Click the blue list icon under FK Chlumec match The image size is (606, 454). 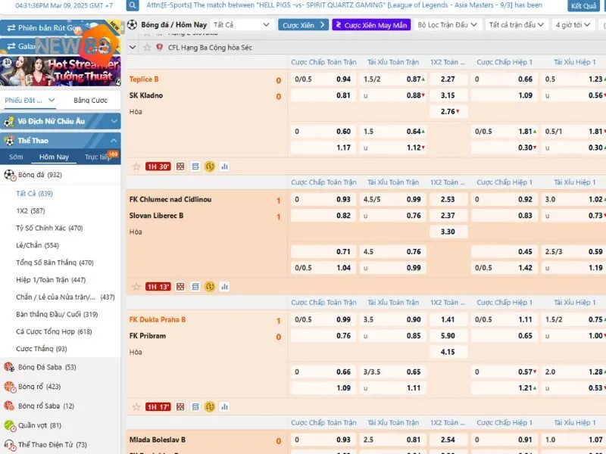click(195, 287)
